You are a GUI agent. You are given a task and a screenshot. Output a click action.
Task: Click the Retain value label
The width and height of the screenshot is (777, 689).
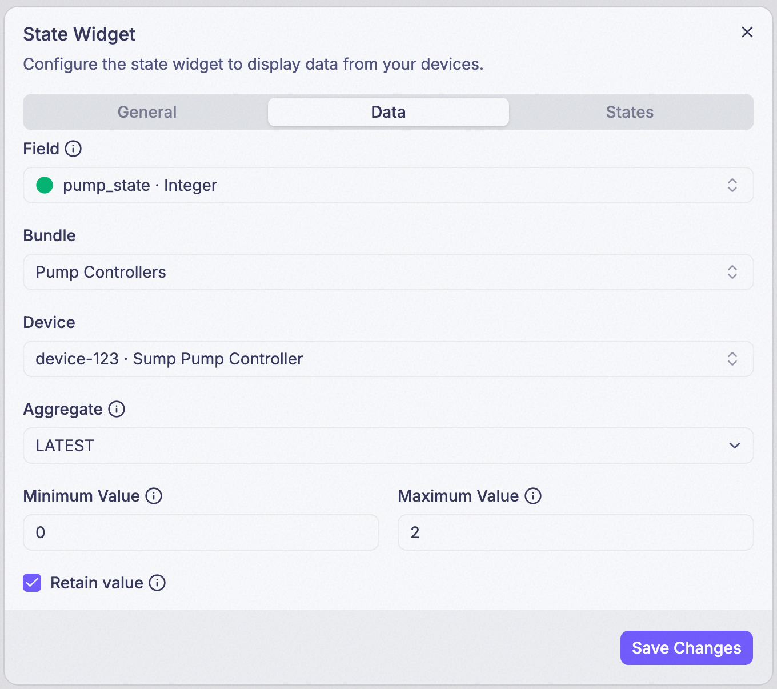pyautogui.click(x=97, y=583)
